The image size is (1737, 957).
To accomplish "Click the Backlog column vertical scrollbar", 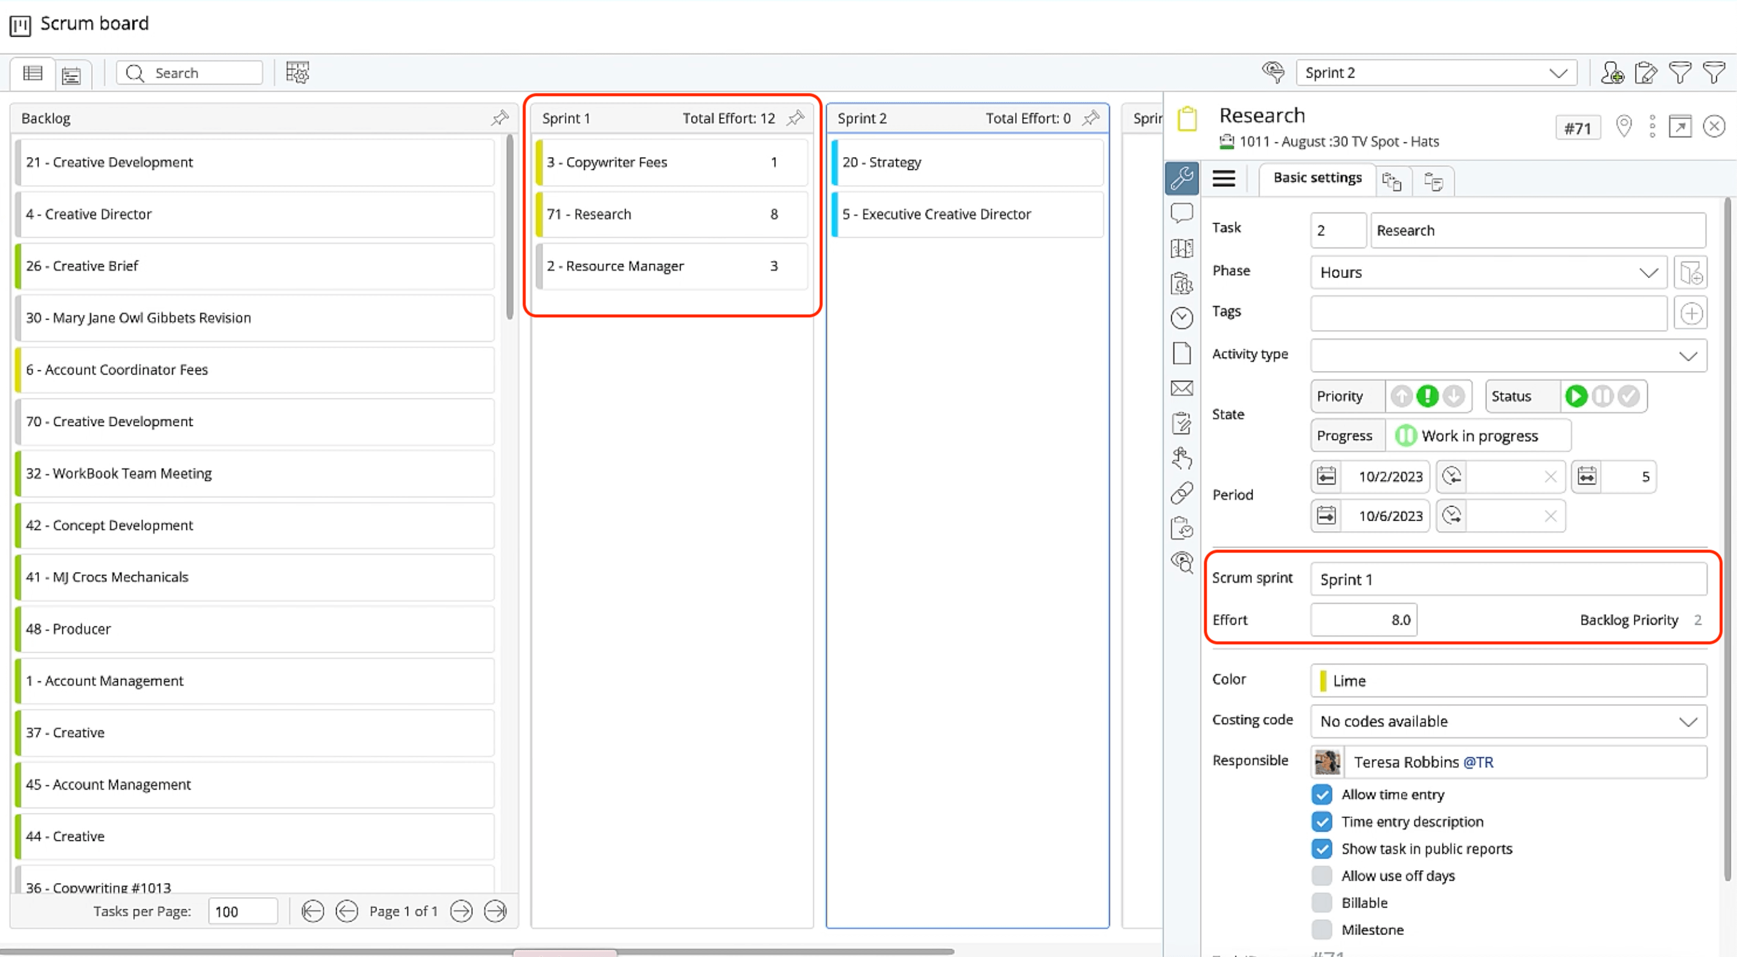I will 510,227.
